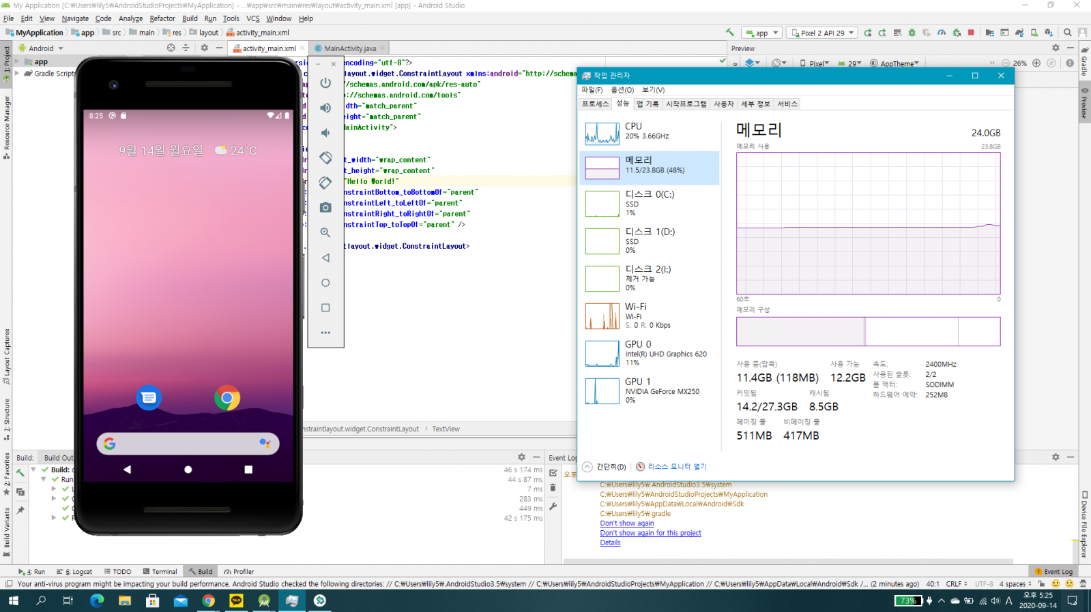Open Chrome on the emulator home screen
The width and height of the screenshot is (1091, 612).
(x=227, y=397)
